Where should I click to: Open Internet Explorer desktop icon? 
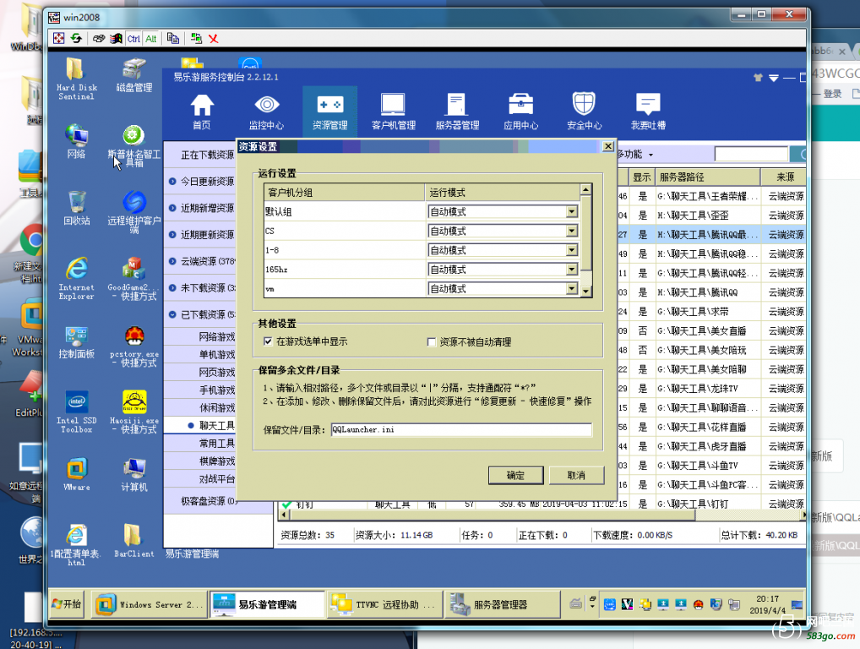76,279
